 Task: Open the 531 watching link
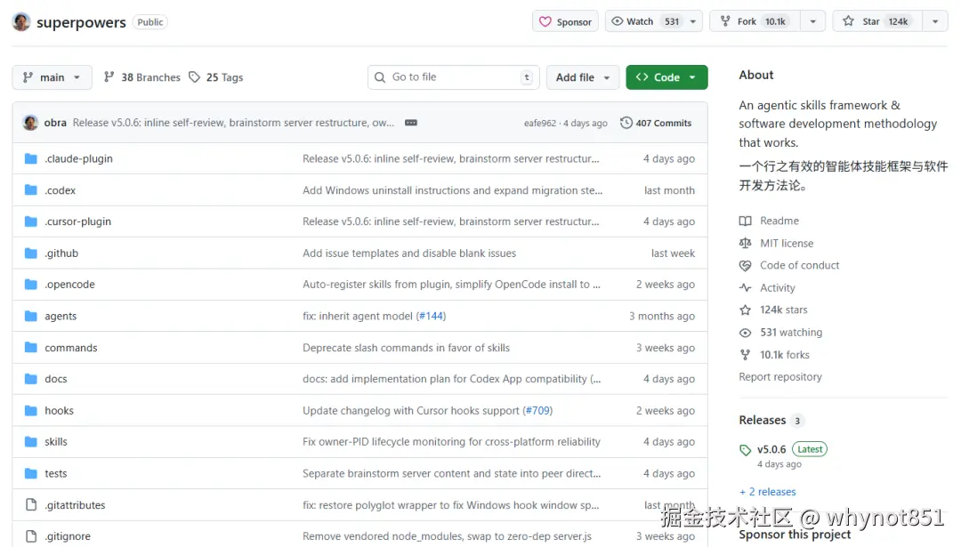coord(791,333)
